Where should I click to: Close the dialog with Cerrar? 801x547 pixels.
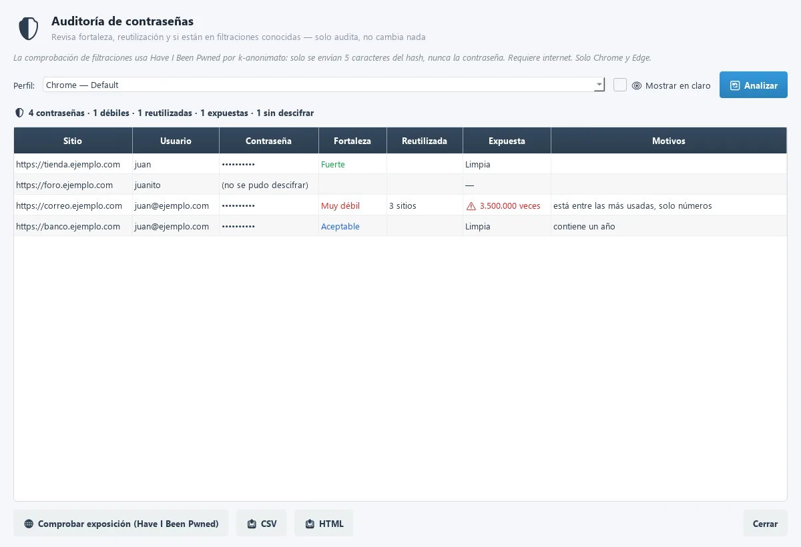pyautogui.click(x=766, y=524)
